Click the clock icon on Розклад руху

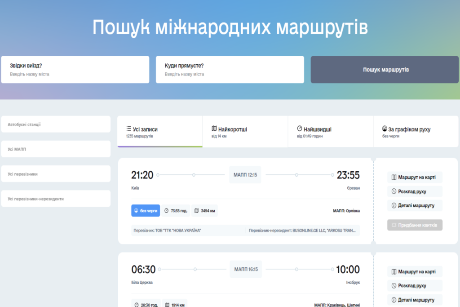[x=394, y=191]
